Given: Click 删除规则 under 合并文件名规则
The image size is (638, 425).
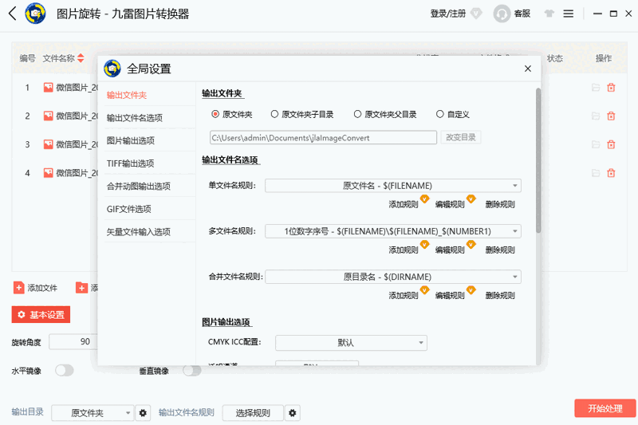Looking at the screenshot, I should [500, 295].
